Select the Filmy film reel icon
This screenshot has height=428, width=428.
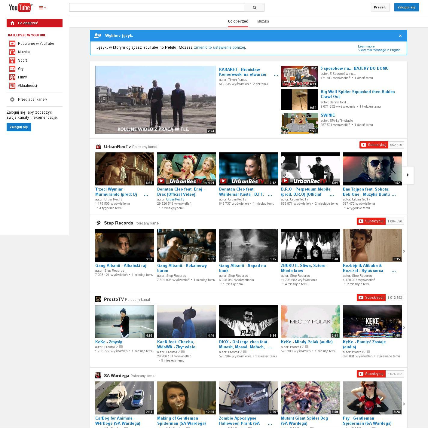(x=12, y=77)
